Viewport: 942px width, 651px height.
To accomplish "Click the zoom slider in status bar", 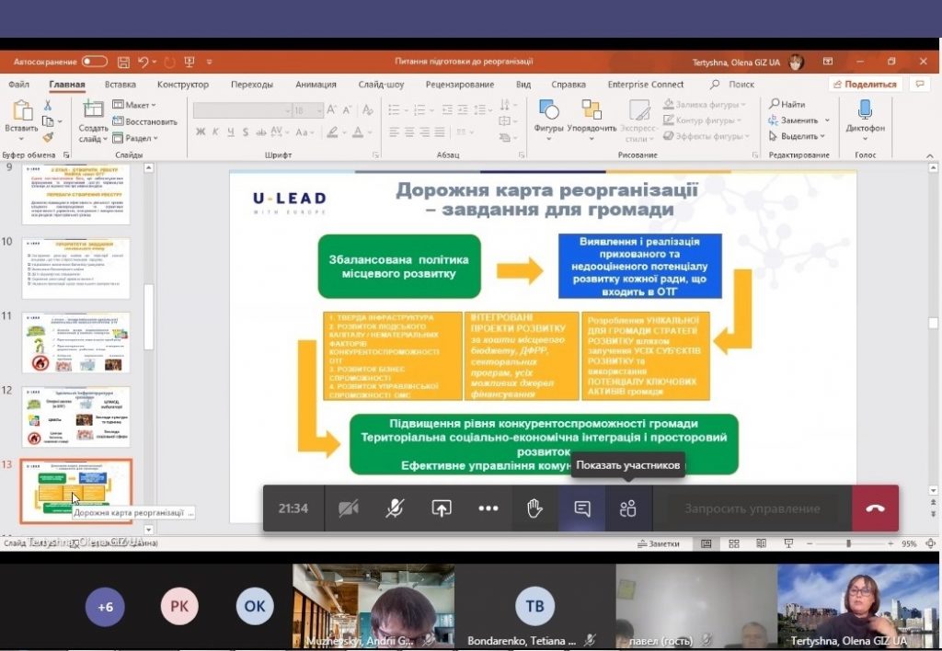I will click(x=846, y=543).
